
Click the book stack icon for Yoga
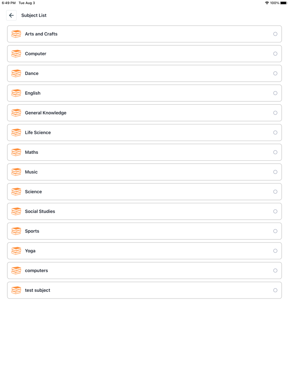[x=16, y=251]
